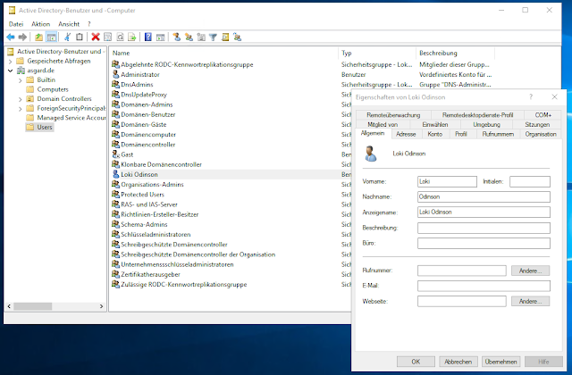
Task: Click into the E-Mail input field
Action: (483, 286)
